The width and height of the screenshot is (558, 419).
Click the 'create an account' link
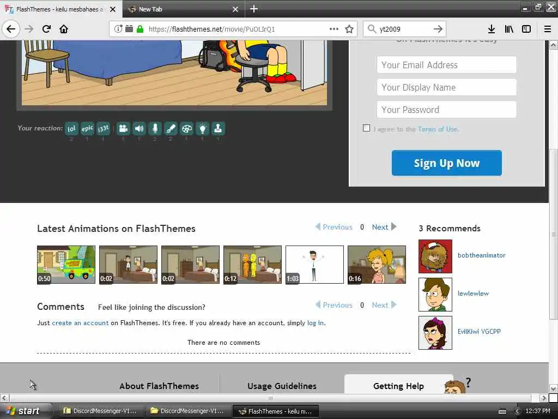tap(80, 323)
